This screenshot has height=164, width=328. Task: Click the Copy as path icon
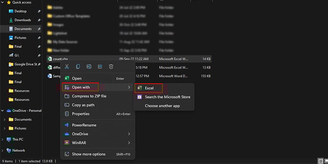point(67,105)
